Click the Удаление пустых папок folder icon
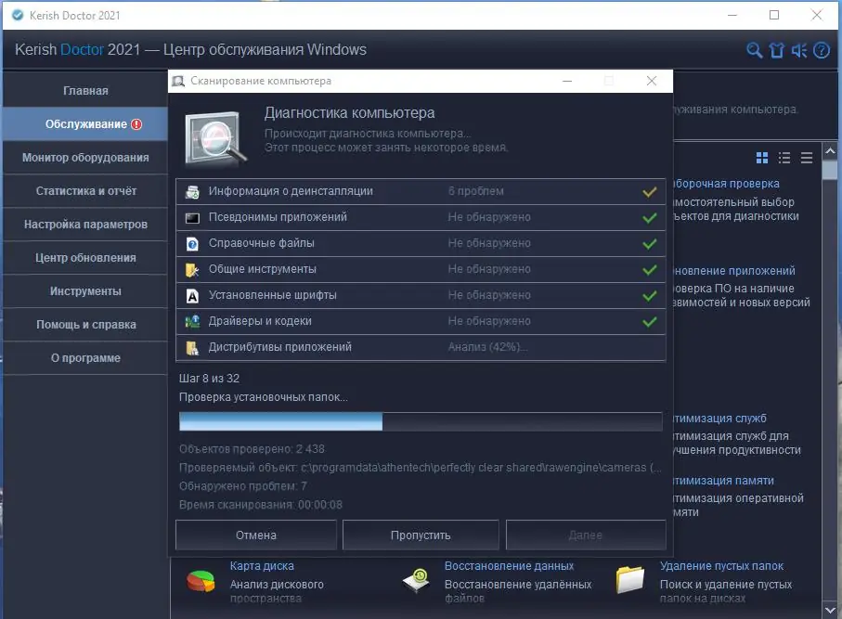Image resolution: width=842 pixels, height=619 pixels. [632, 579]
